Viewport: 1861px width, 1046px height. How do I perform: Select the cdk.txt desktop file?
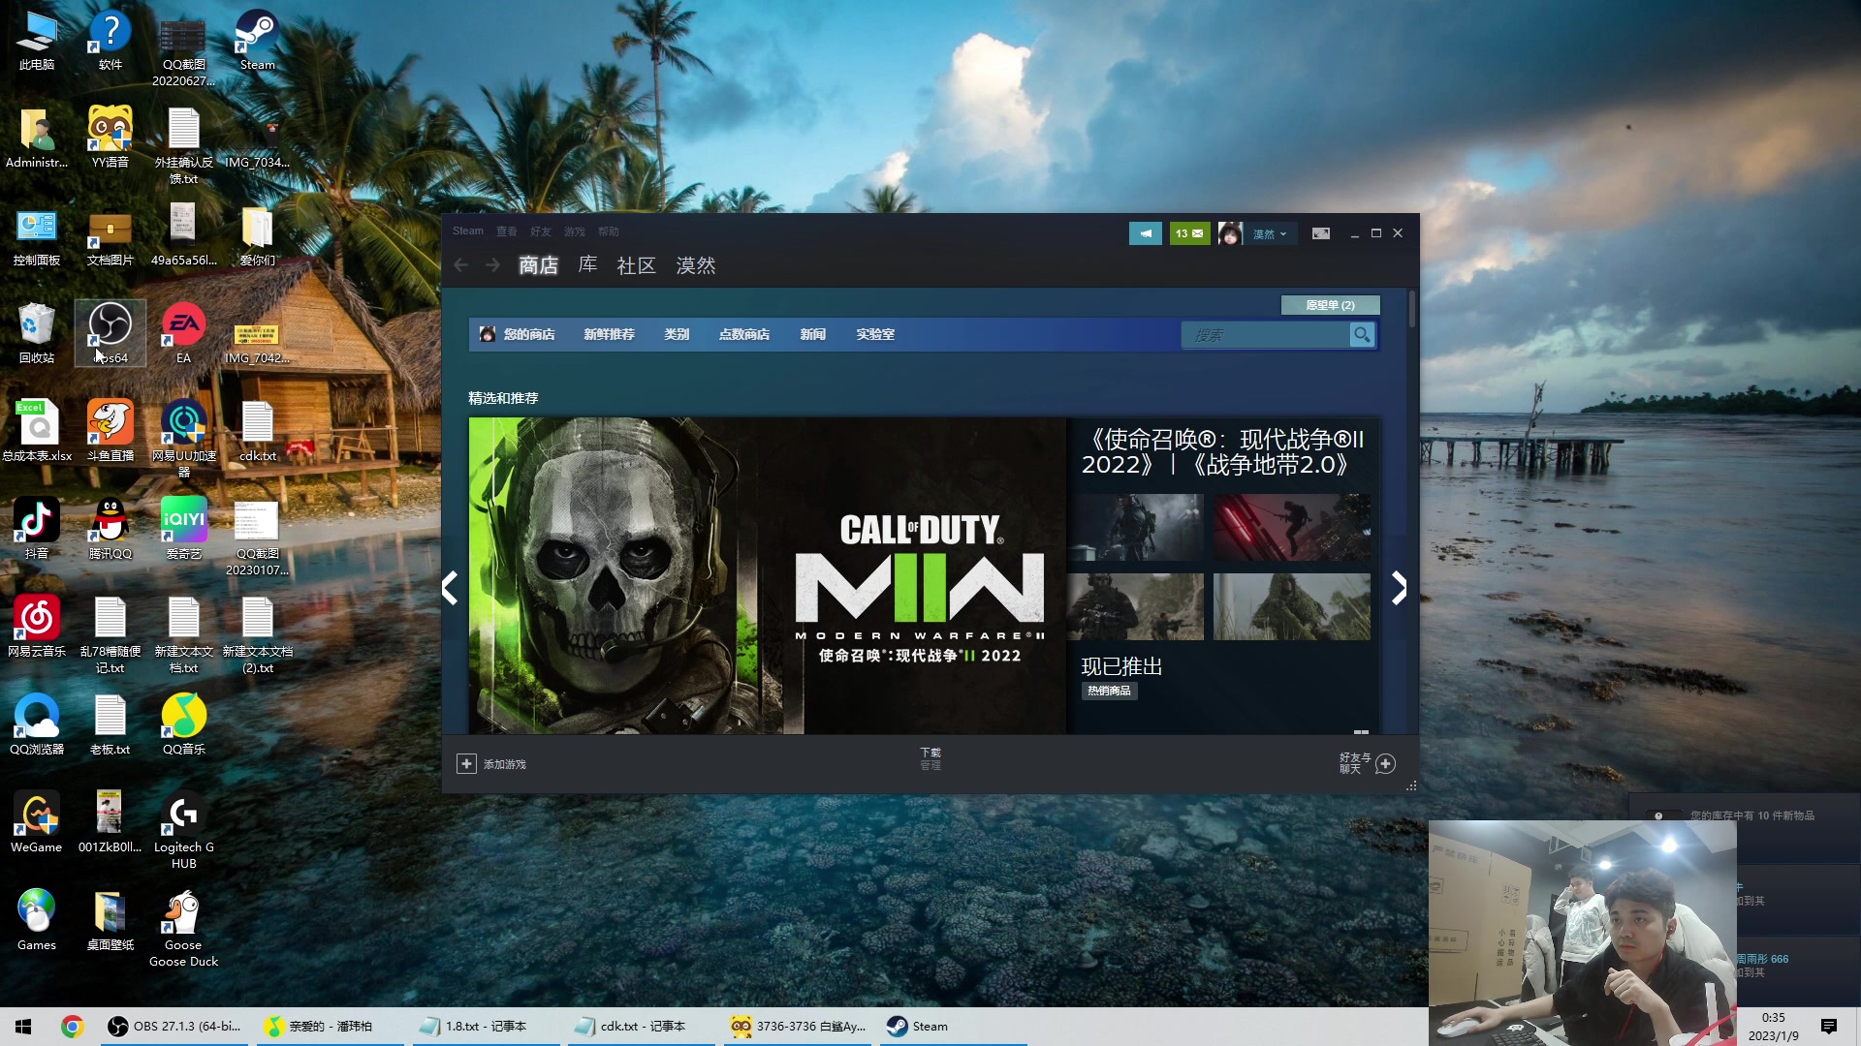tap(257, 431)
